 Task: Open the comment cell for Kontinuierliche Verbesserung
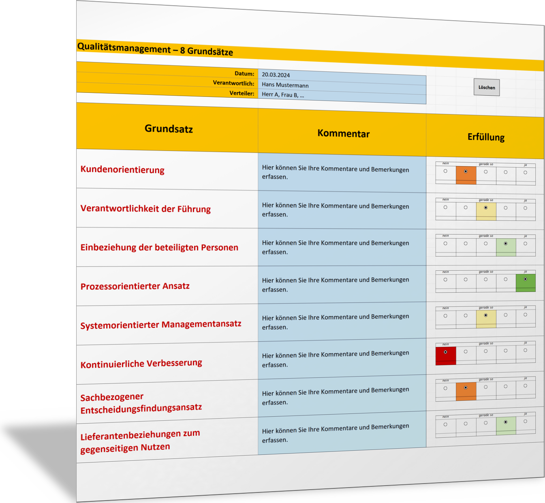pos(341,359)
